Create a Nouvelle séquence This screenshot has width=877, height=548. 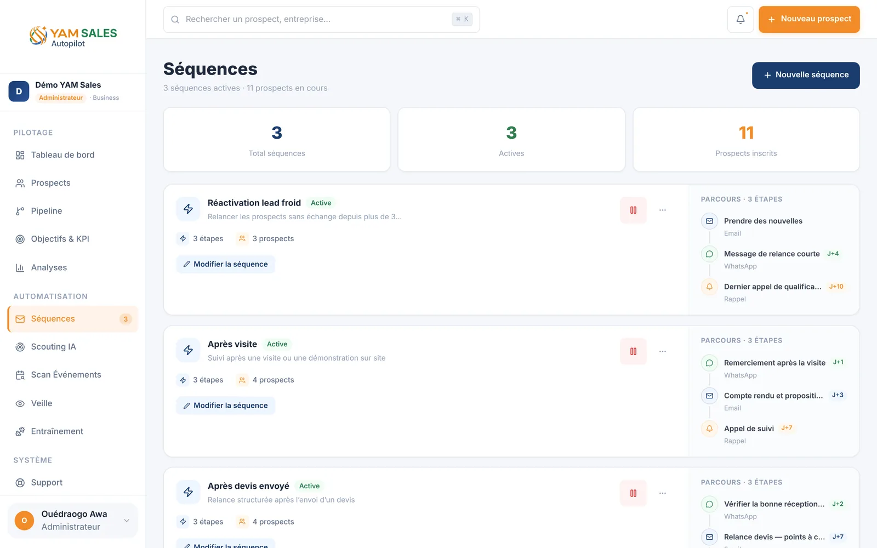(806, 75)
